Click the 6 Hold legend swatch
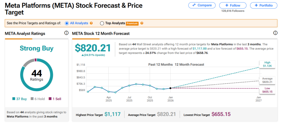 click(32, 99)
